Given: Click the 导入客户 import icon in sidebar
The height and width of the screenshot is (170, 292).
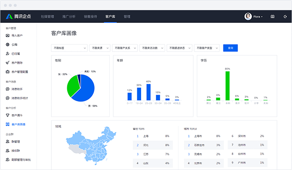Looking at the screenshot, I should tap(8, 35).
